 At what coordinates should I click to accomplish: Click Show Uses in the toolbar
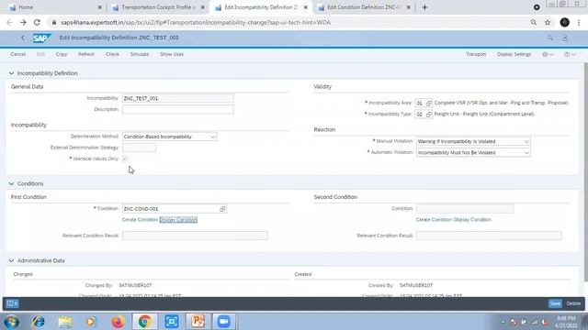point(172,54)
